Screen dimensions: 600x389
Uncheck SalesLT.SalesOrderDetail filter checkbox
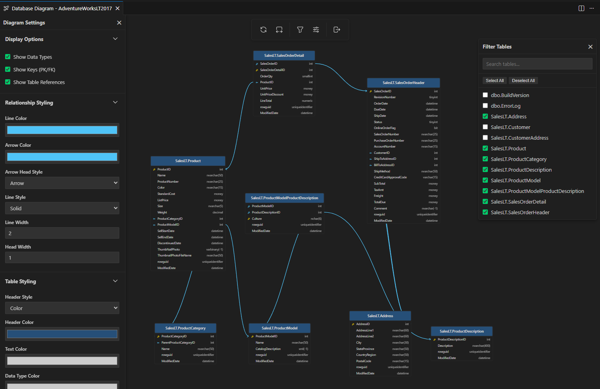click(485, 202)
